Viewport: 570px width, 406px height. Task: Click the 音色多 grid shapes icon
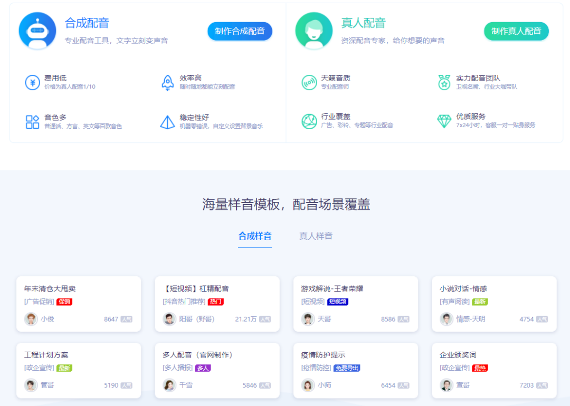(33, 122)
